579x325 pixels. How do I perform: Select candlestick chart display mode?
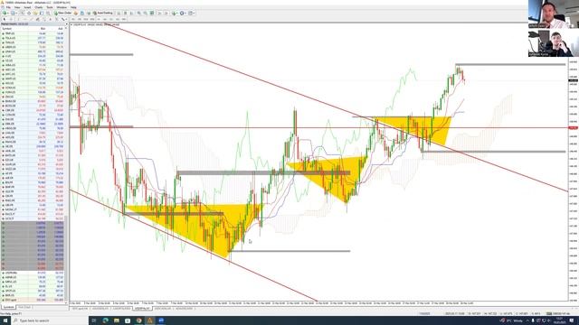[126, 13]
